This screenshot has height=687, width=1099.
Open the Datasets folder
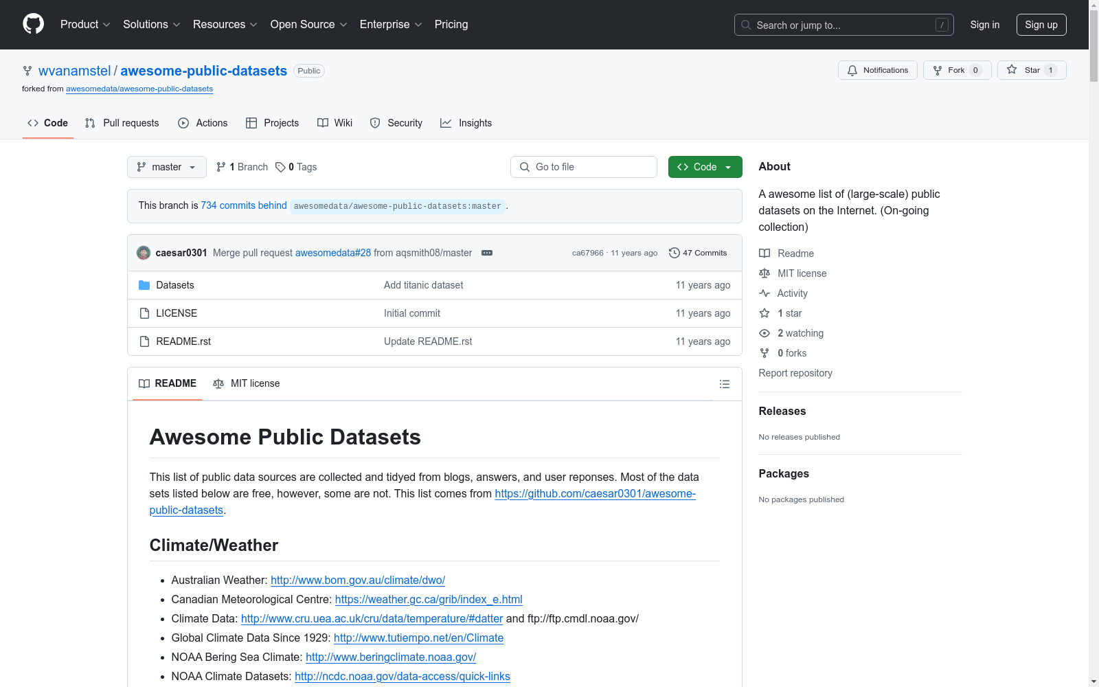pos(175,285)
